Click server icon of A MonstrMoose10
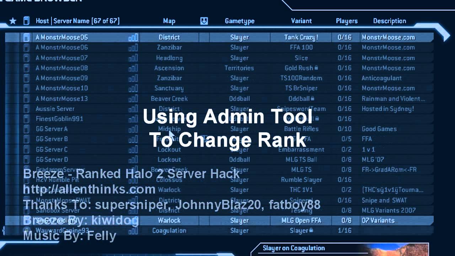This screenshot has height=256, width=455. click(26, 88)
